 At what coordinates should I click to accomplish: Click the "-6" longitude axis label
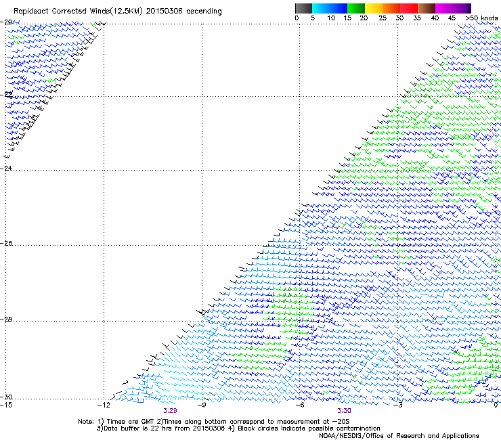[x=300, y=405]
